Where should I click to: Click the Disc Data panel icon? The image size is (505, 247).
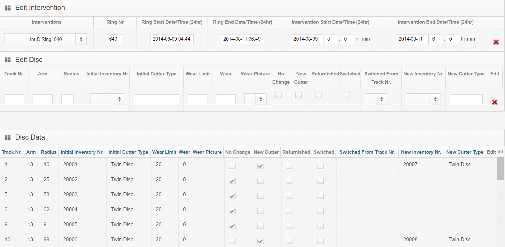[8, 137]
